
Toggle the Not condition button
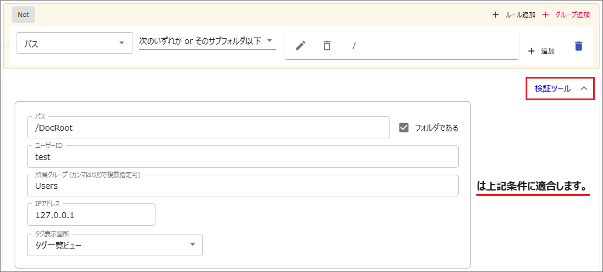tap(23, 15)
